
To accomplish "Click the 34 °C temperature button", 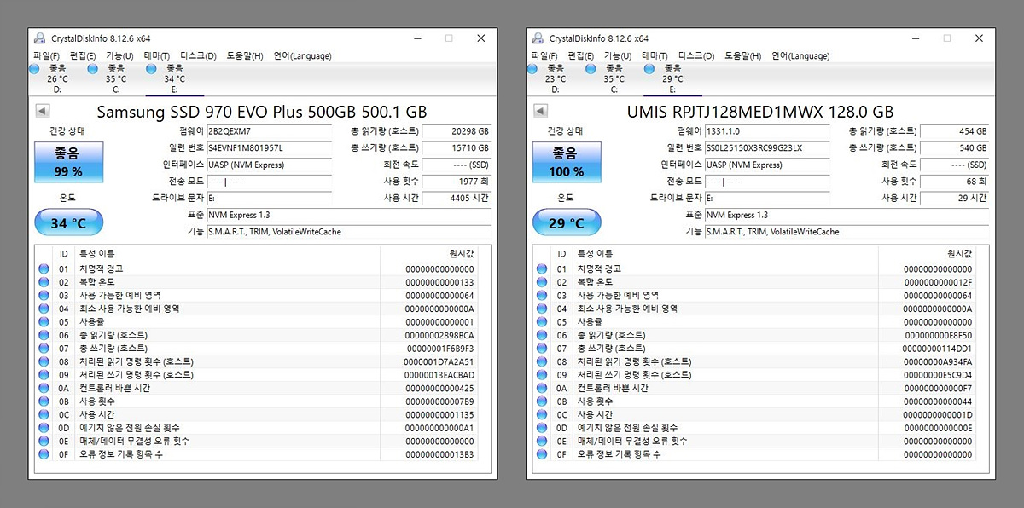I will 68,223.
